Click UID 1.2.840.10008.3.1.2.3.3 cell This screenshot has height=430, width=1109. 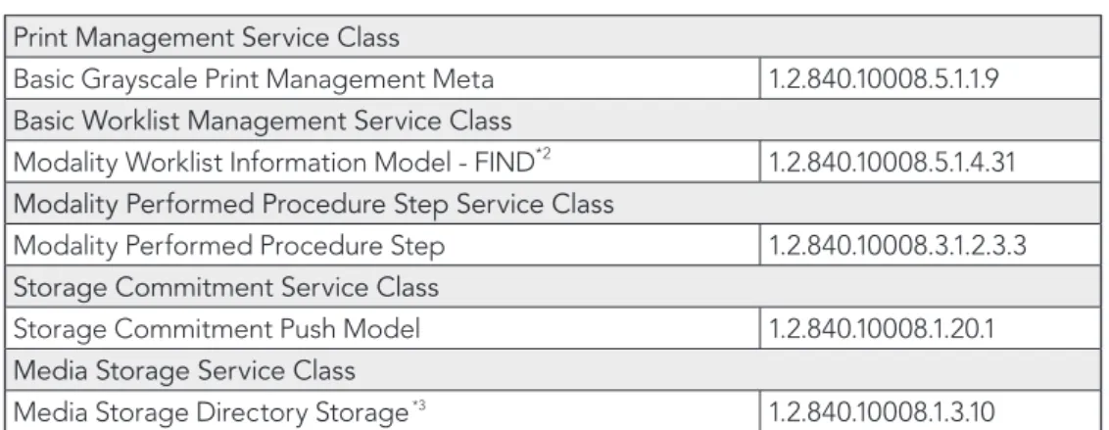(x=931, y=246)
